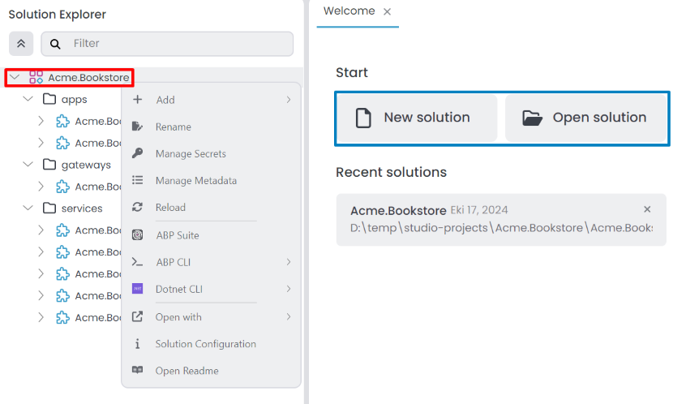This screenshot has height=404, width=673.
Task: Collapse the Acme.Bookstore root solution node
Action: (x=15, y=78)
